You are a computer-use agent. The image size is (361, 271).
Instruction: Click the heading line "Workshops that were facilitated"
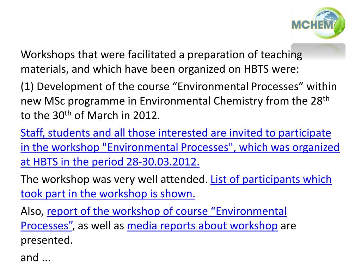click(x=161, y=55)
